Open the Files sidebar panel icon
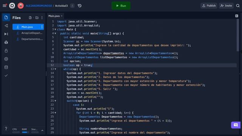242x136 pixels. [6, 17]
